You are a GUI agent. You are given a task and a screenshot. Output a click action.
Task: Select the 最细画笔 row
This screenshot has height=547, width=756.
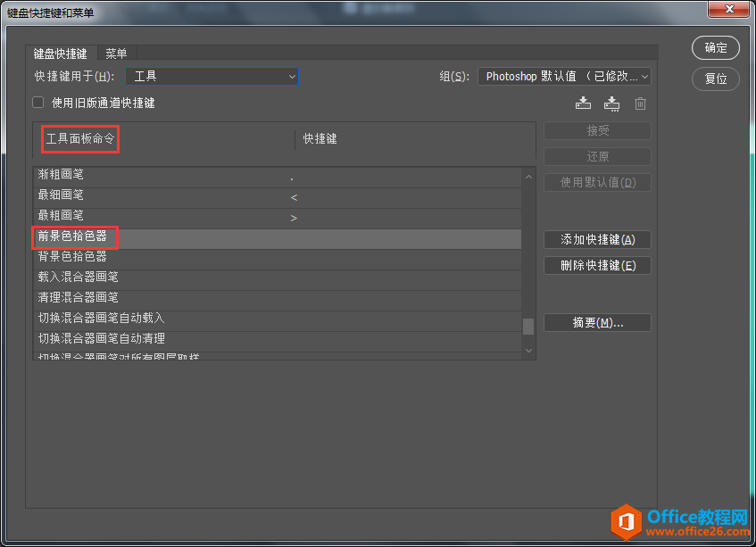click(278, 197)
